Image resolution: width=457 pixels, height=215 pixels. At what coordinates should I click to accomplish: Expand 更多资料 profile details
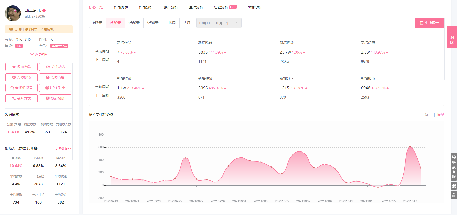click(39, 55)
